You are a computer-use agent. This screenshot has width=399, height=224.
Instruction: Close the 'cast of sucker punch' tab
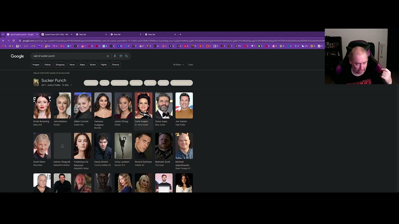[x=37, y=35]
